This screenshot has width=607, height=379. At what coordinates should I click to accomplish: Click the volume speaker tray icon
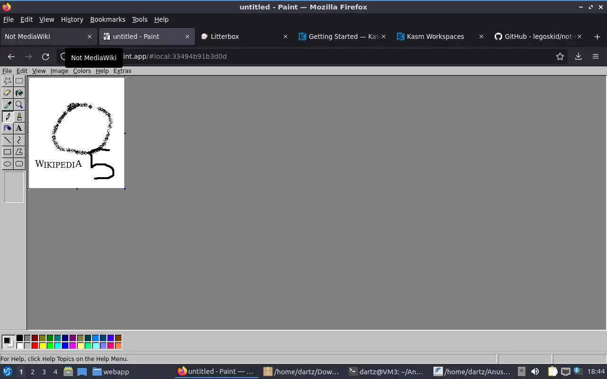[x=535, y=372]
